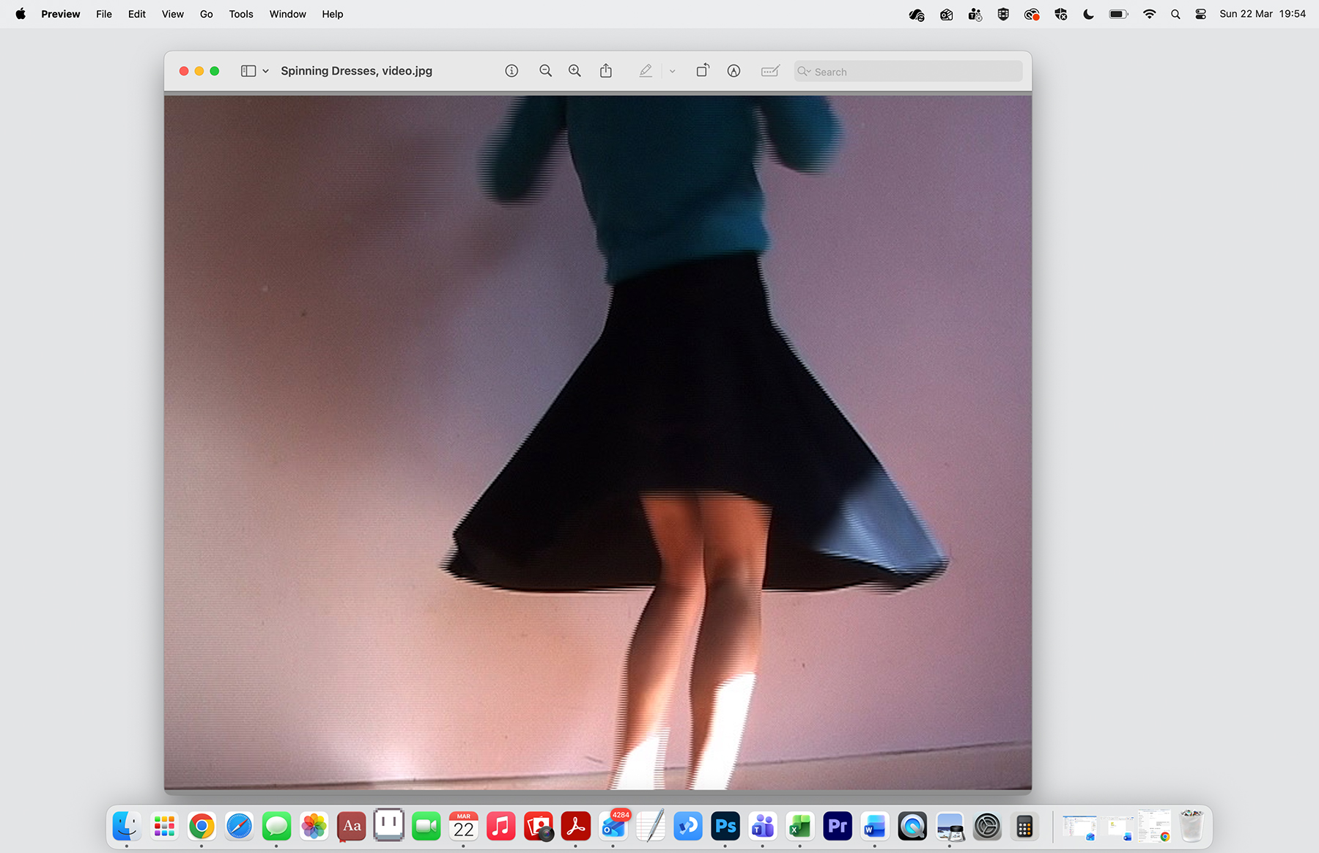Viewport: 1319px width, 853px height.
Task: Open the sidebar view options chevron
Action: pos(265,70)
